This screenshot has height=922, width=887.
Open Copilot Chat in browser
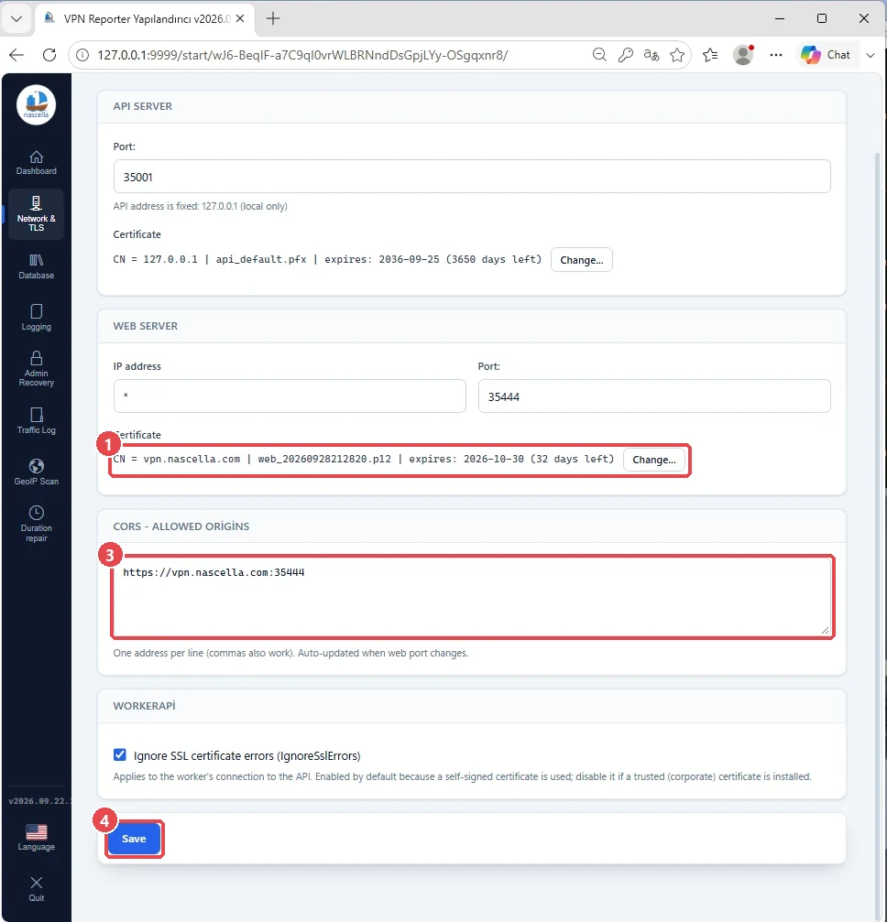tap(826, 55)
